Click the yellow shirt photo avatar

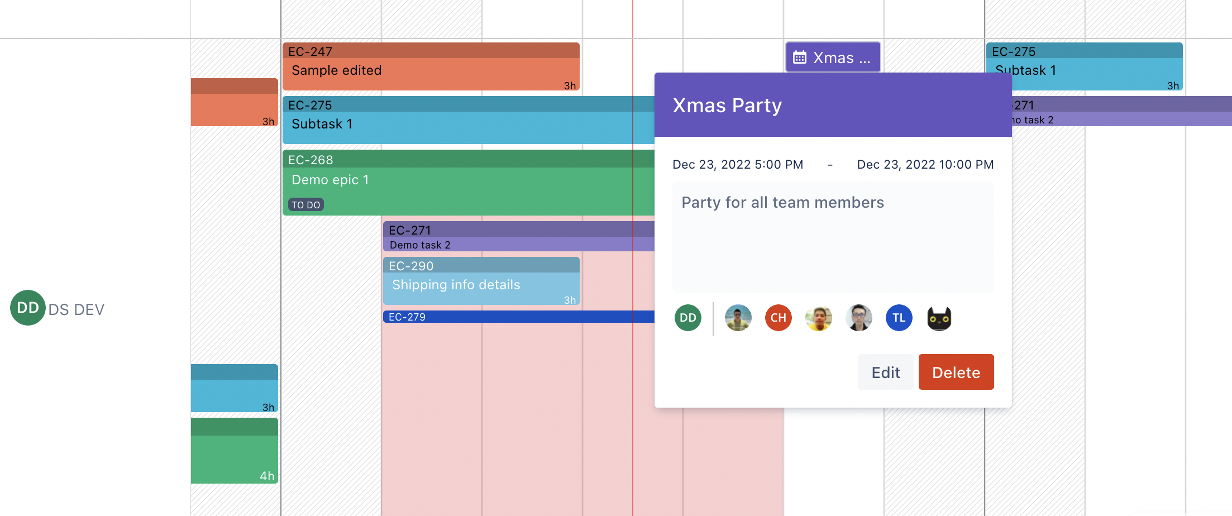click(x=818, y=318)
